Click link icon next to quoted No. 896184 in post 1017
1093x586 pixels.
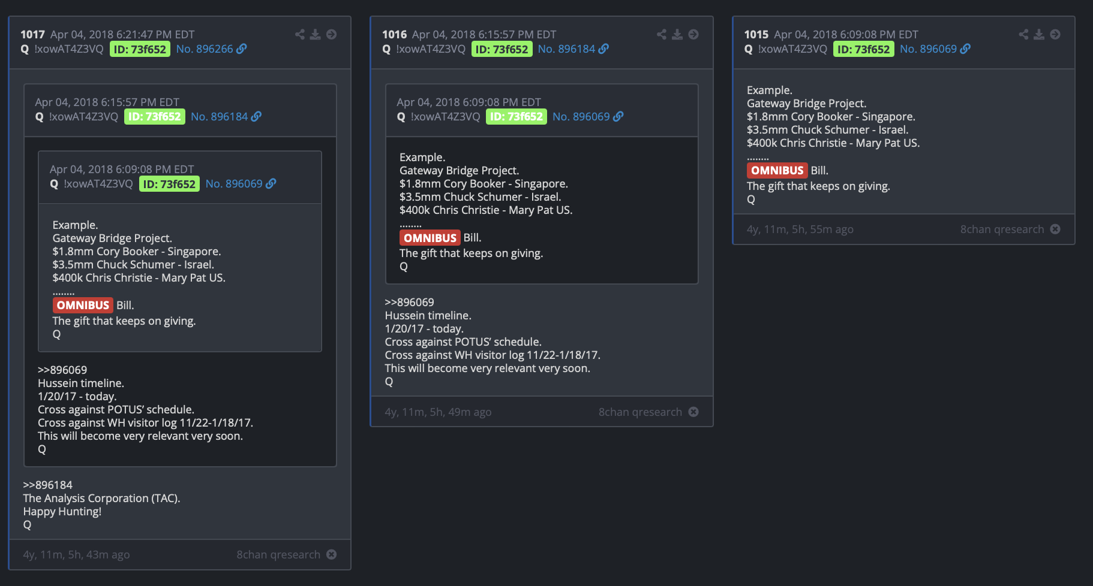pyautogui.click(x=256, y=116)
